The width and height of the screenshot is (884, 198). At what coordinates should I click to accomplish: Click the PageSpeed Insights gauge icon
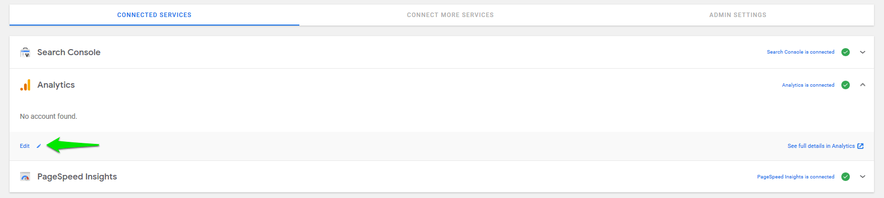25,176
